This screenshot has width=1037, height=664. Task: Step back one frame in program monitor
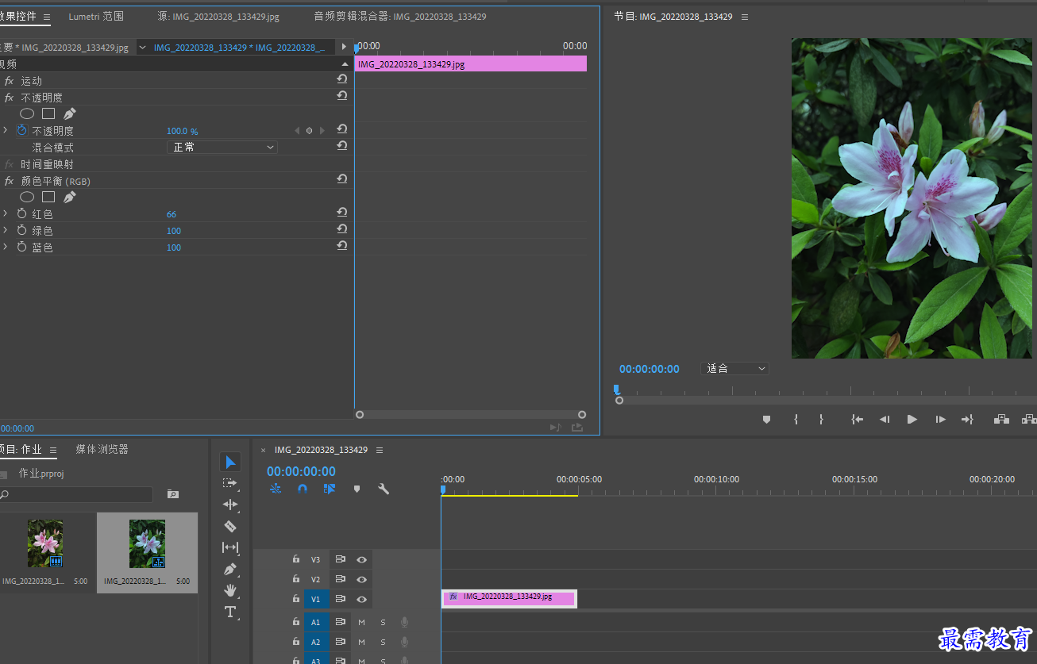click(x=885, y=420)
